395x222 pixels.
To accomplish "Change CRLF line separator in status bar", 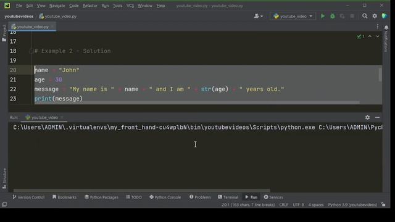I will click(284, 205).
